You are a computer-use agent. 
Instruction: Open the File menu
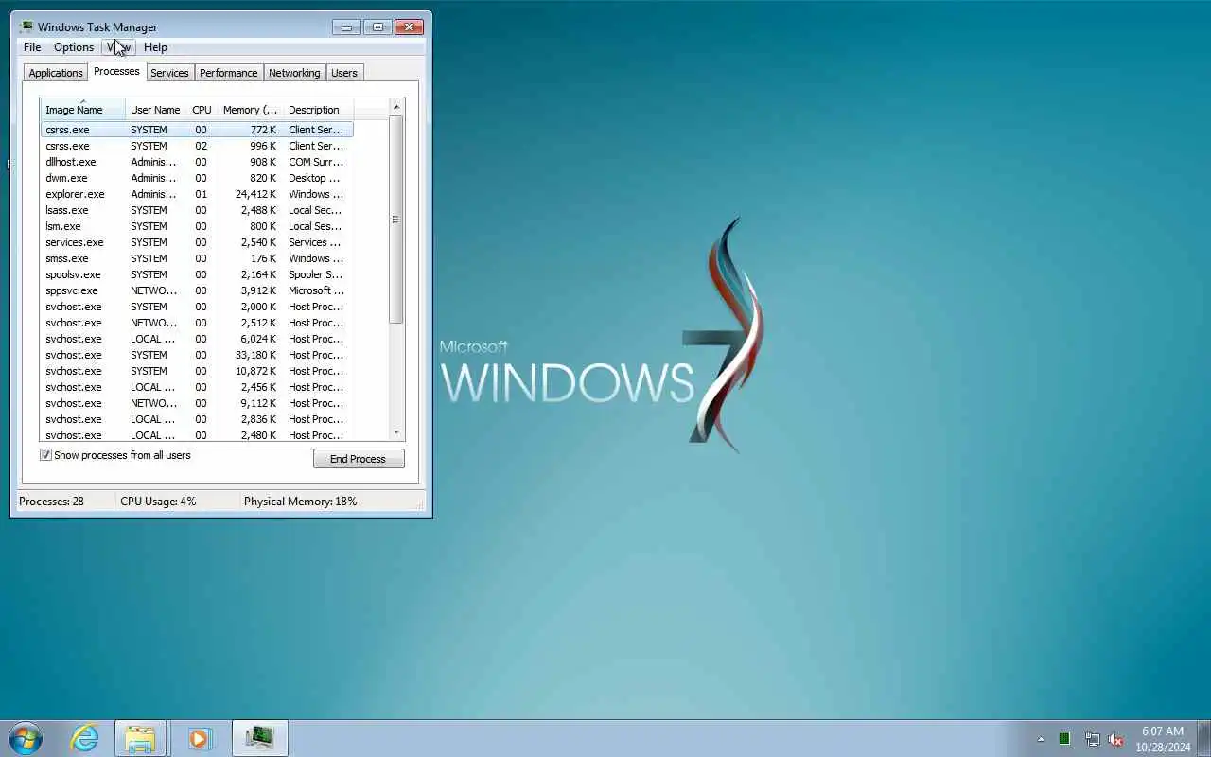tap(32, 47)
